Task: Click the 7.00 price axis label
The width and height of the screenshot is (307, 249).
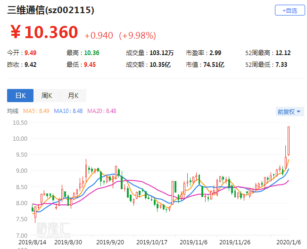Action: (x=22, y=235)
